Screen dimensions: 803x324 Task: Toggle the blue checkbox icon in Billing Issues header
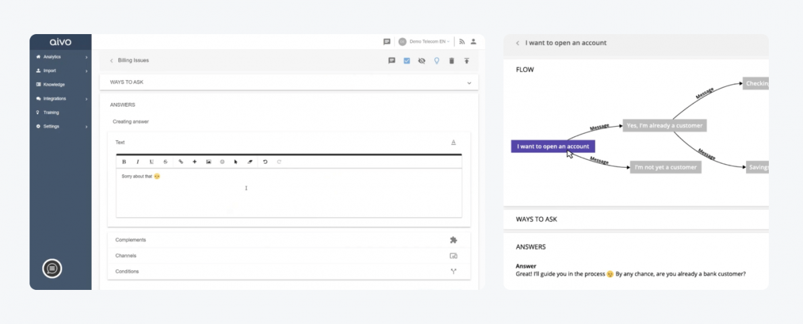click(x=407, y=60)
